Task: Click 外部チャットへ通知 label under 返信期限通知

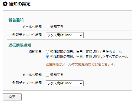Action: (27, 83)
